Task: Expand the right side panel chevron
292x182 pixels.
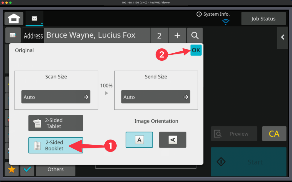Action: [x=283, y=37]
